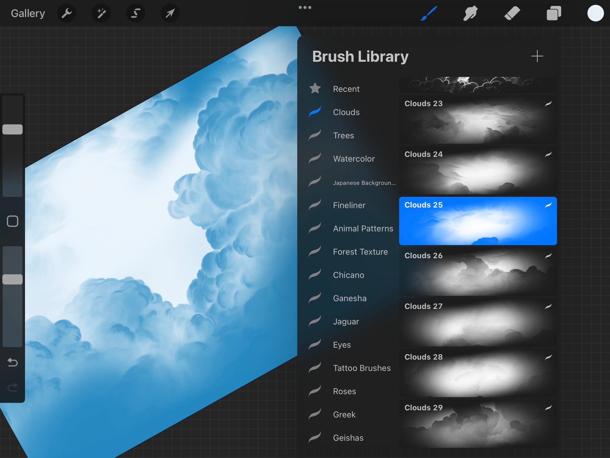Choose the Clouds 24 brush
610x458 pixels.
[x=478, y=170]
